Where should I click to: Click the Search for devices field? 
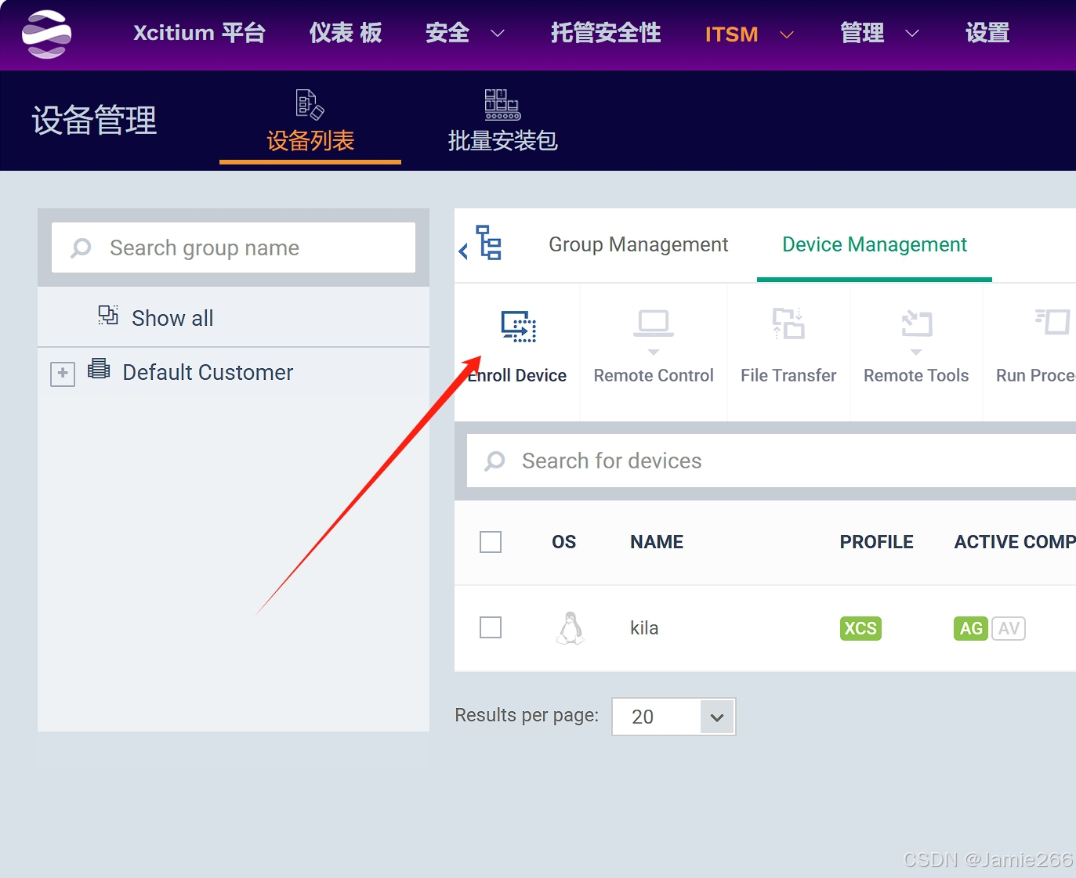coord(705,461)
